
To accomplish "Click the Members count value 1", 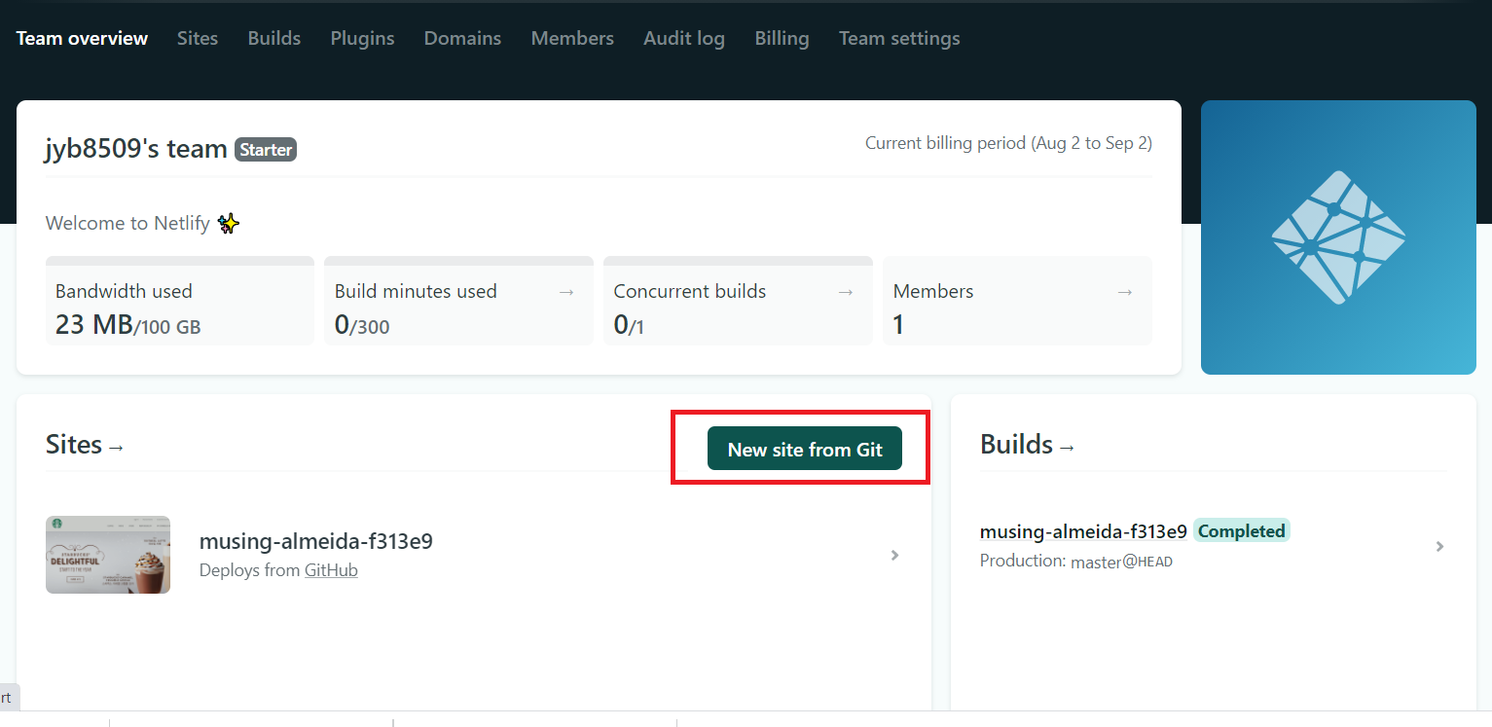I will (x=898, y=325).
